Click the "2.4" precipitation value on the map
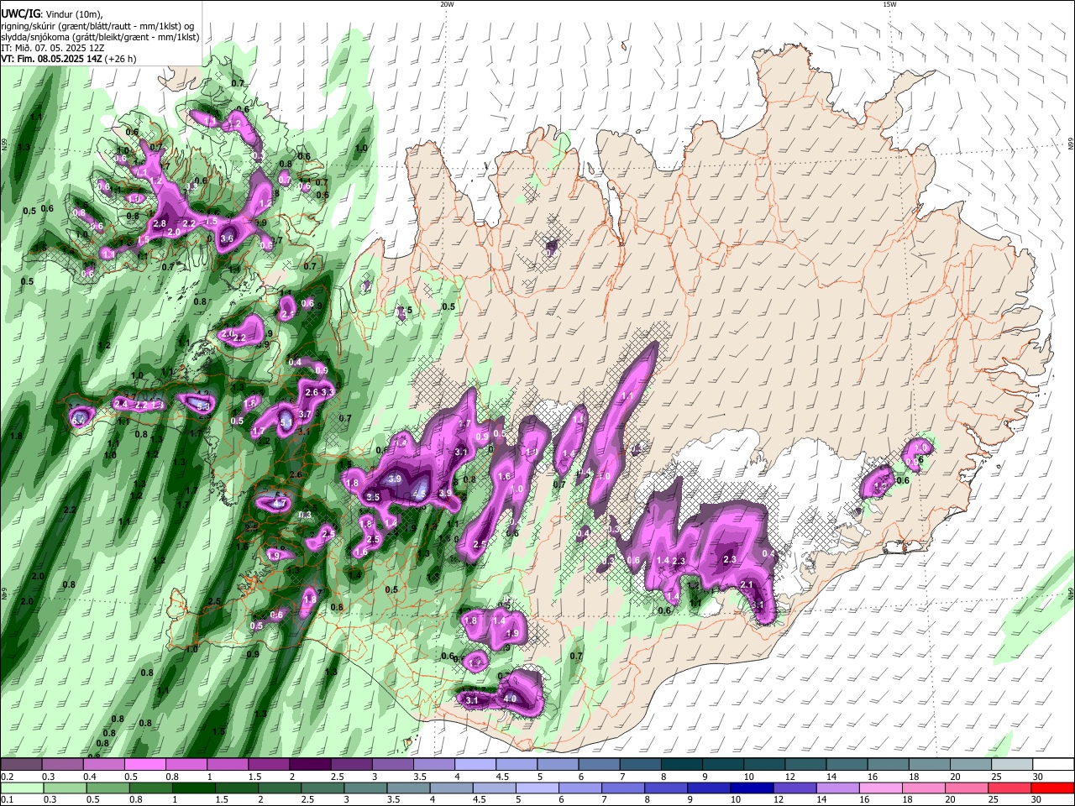 click(x=121, y=405)
